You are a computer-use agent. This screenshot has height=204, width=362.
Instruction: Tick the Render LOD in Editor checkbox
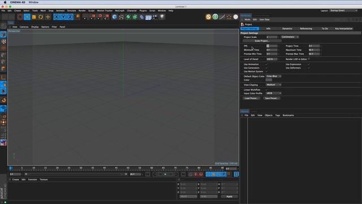click(309, 59)
